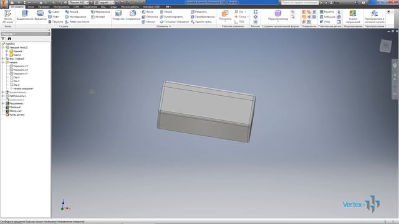
Task: Select the Резьба (Thread) tool
Action: click(x=166, y=12)
